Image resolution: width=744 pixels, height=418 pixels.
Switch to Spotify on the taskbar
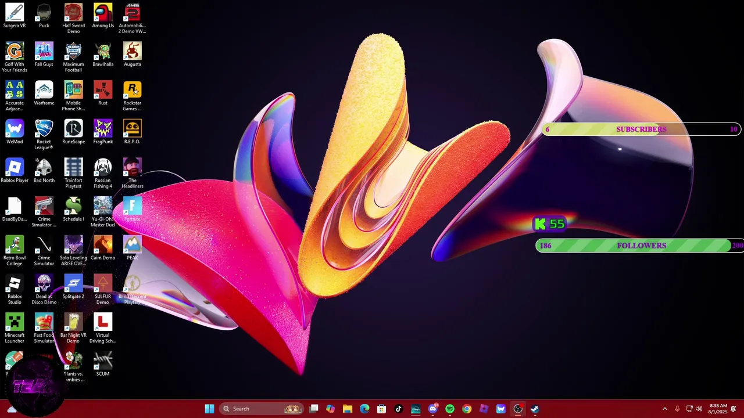450,409
